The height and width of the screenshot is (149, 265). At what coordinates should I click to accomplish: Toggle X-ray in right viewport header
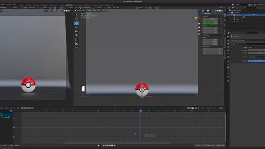tap(213, 11)
